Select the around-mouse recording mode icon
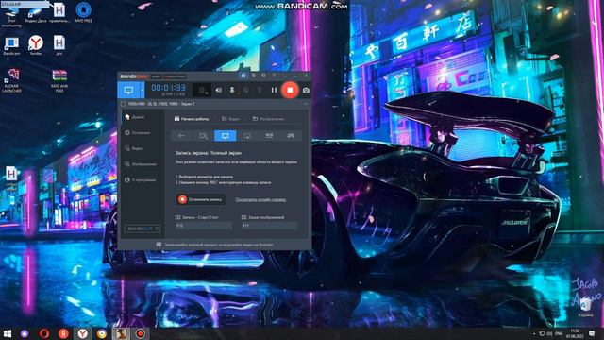 tap(247, 136)
